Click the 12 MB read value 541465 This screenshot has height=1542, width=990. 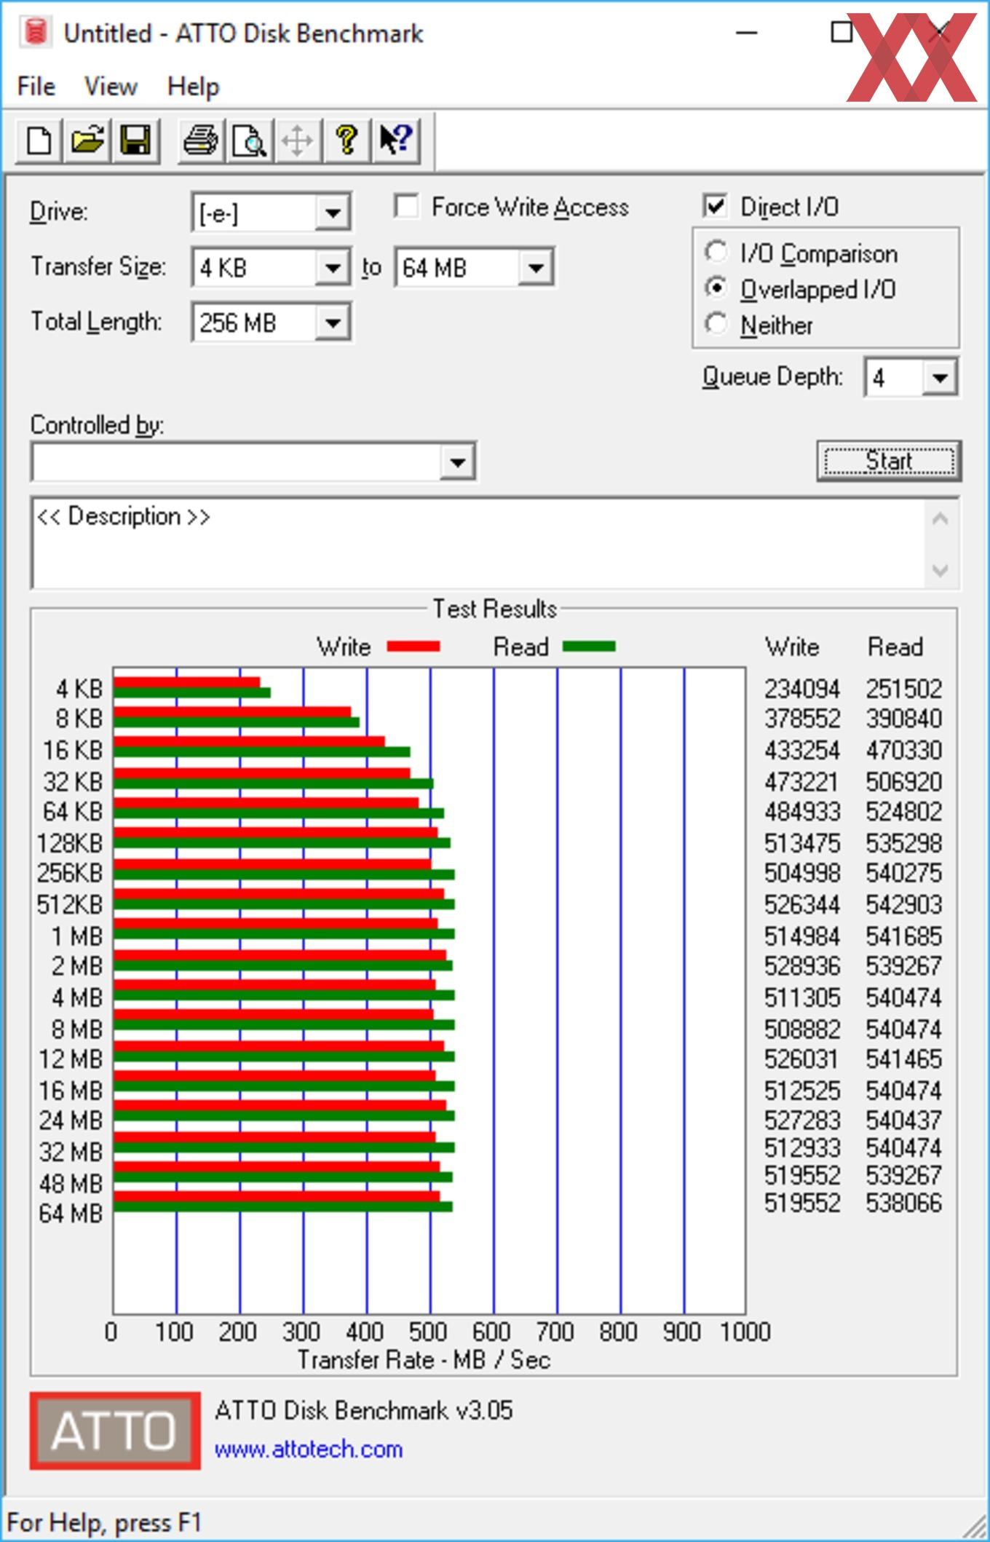904,1059
